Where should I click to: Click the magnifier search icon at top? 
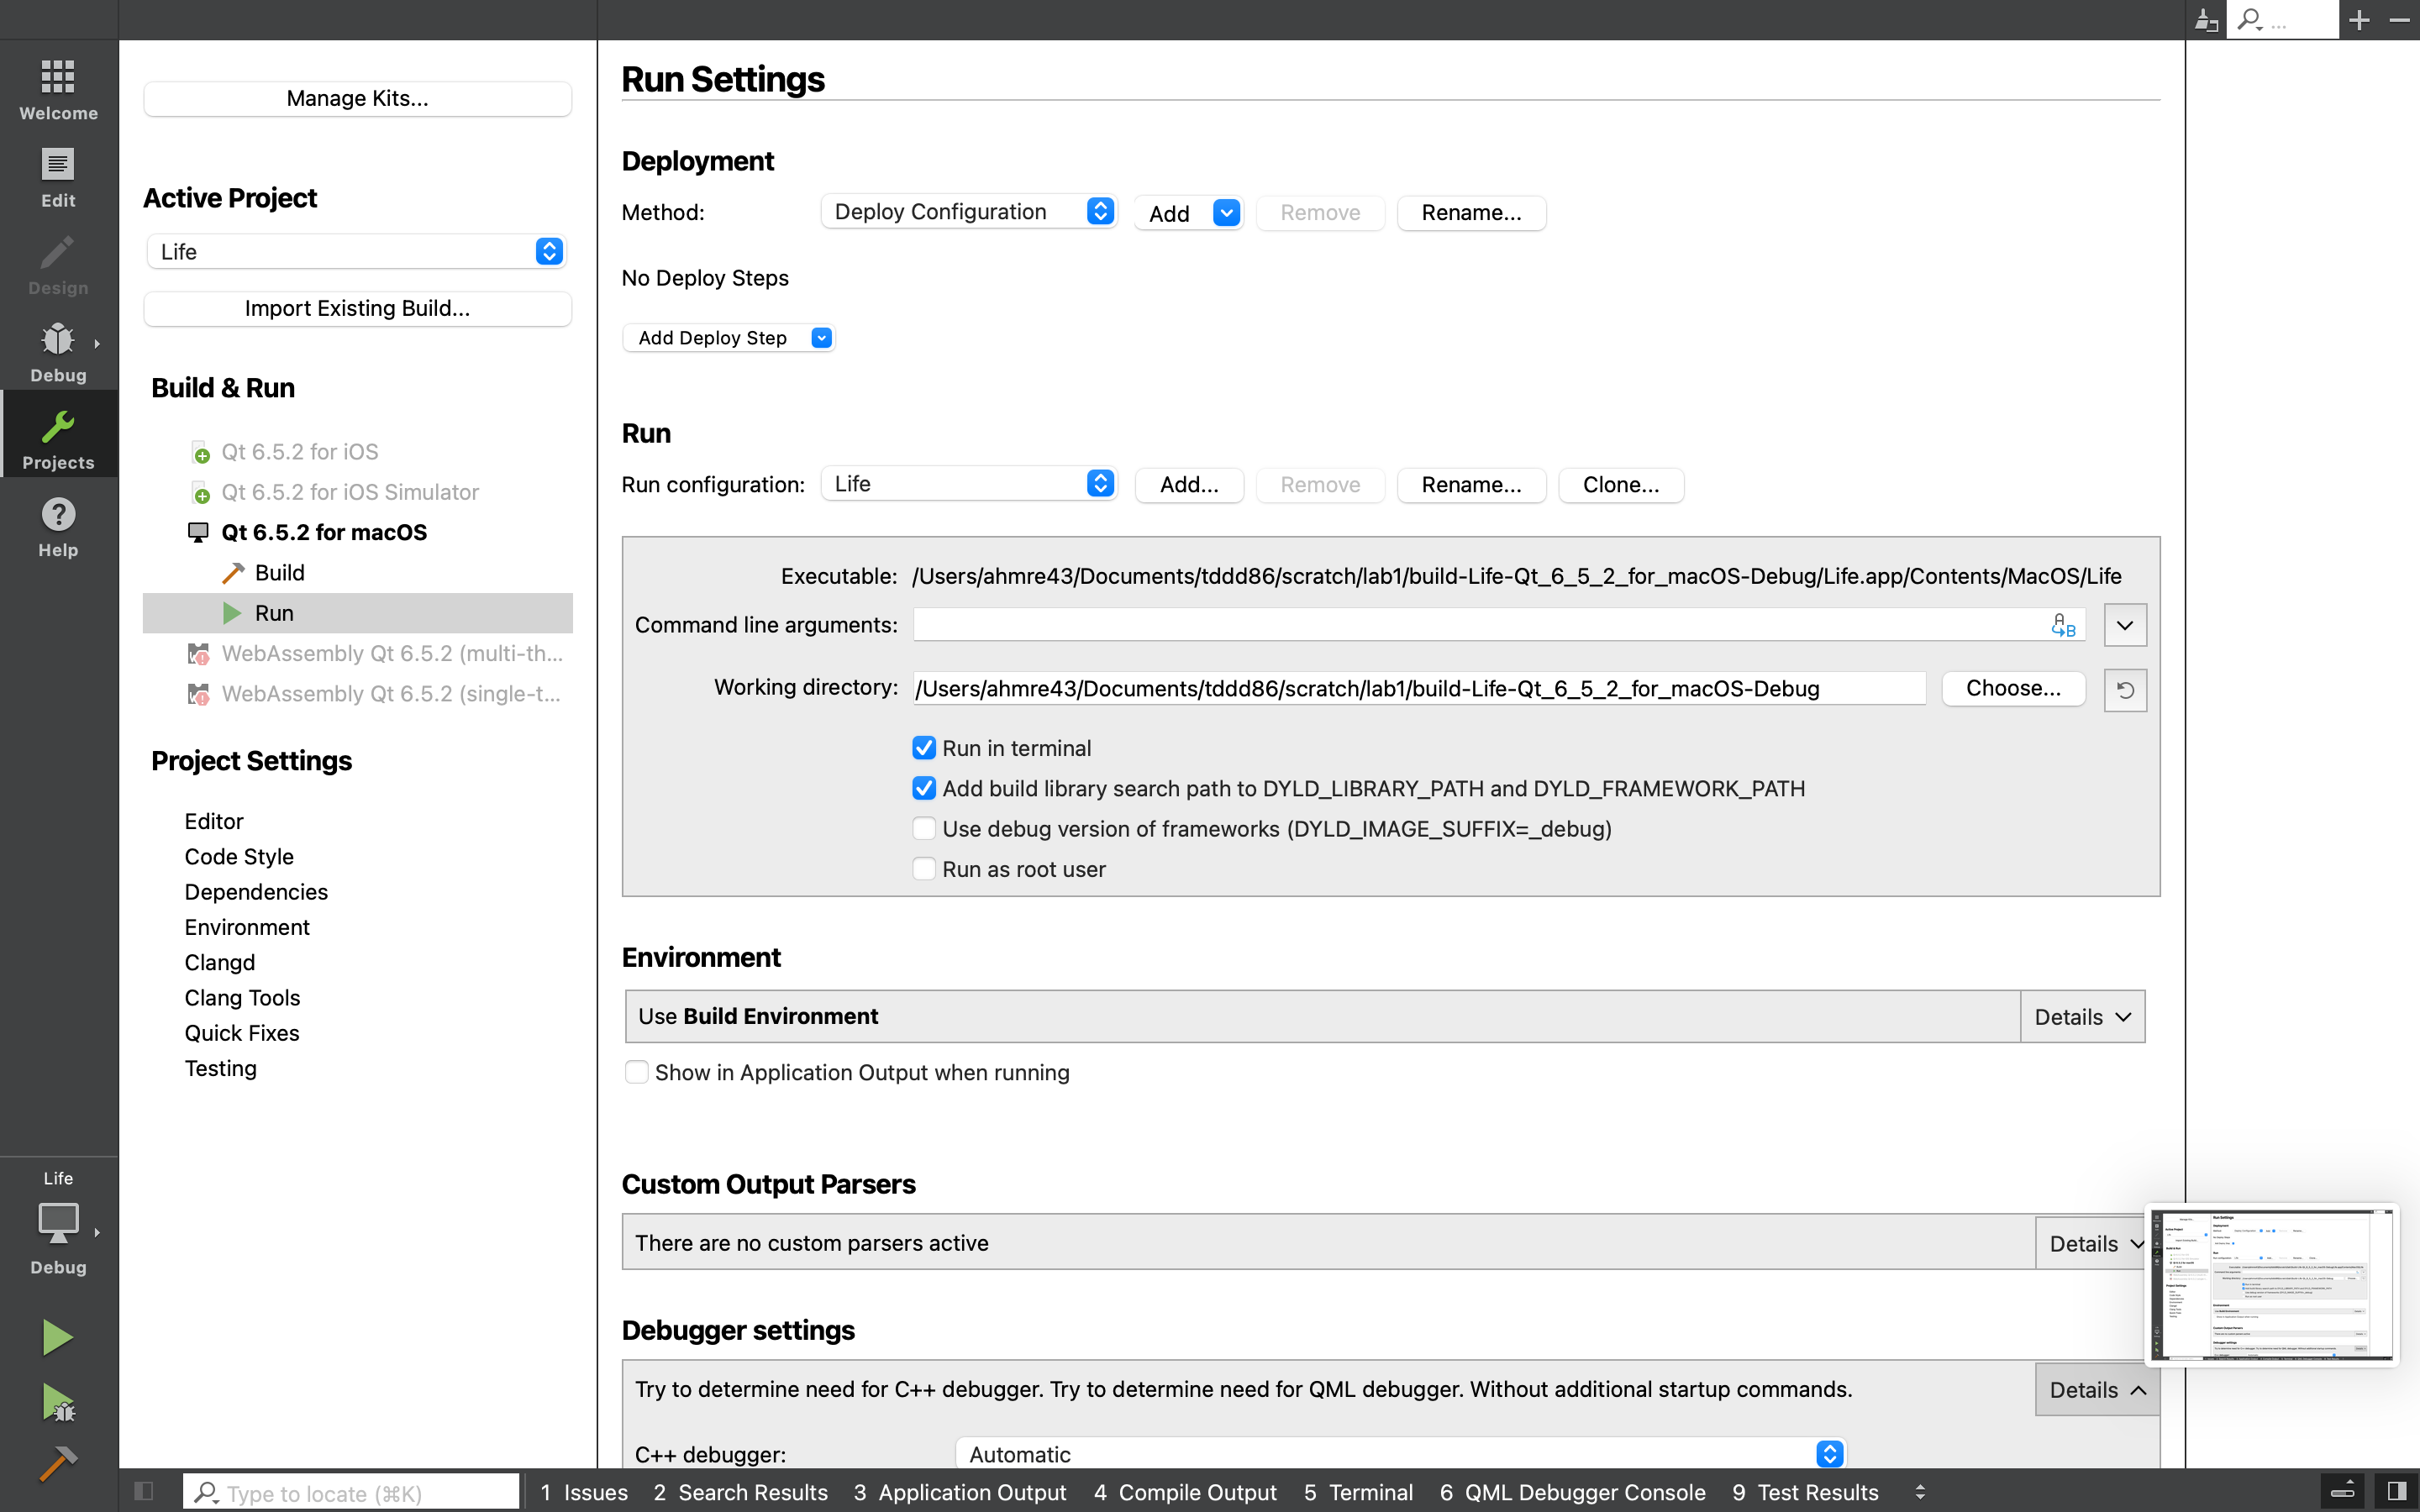pyautogui.click(x=2250, y=19)
